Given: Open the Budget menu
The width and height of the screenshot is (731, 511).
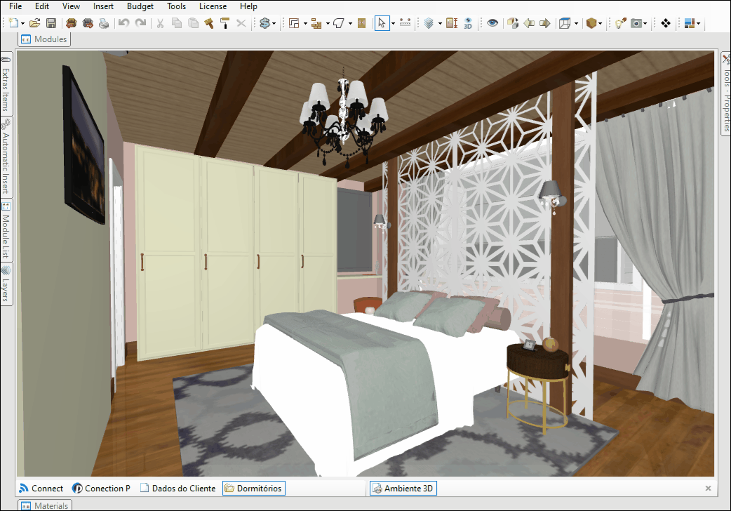Looking at the screenshot, I should [x=140, y=6].
